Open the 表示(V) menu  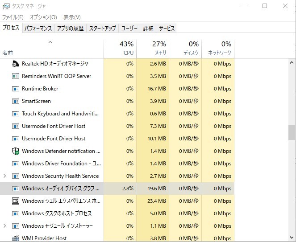(72, 17)
